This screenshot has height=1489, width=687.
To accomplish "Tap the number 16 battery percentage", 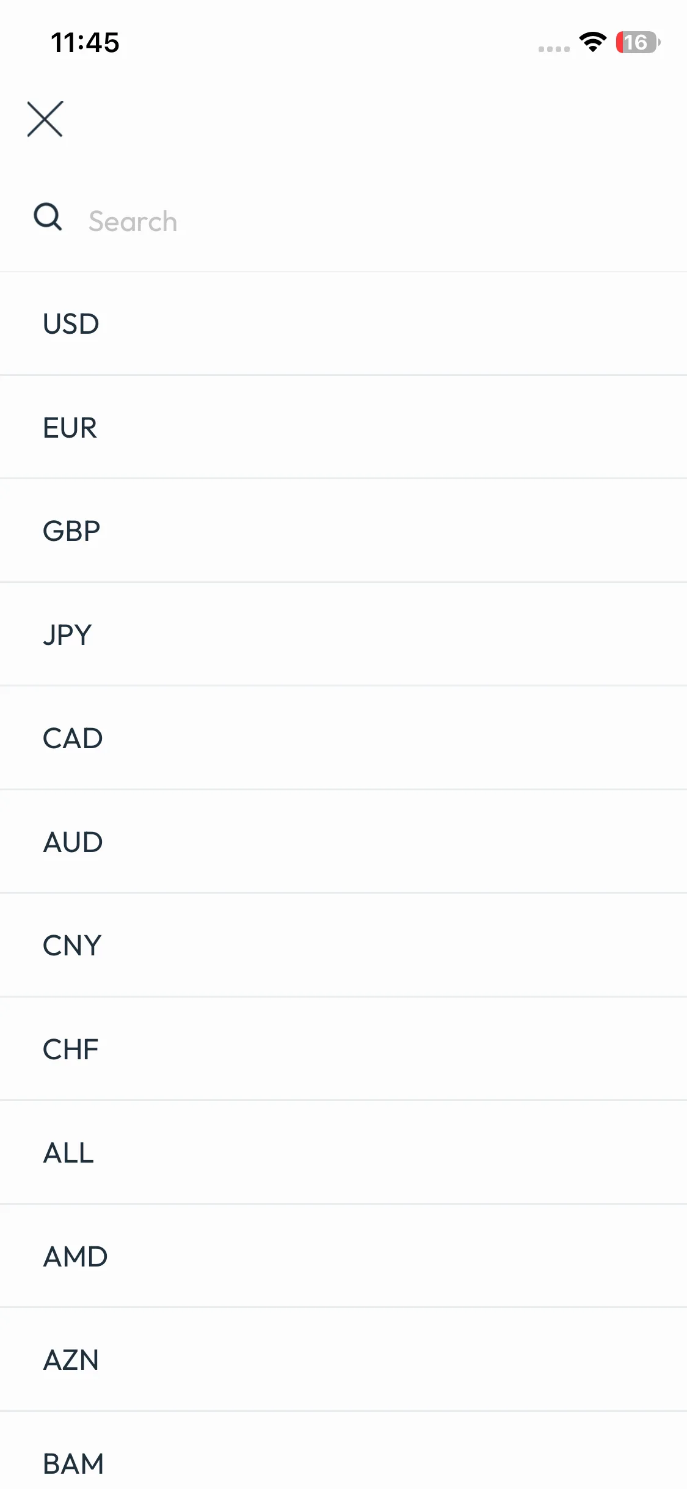I will 635,42.
